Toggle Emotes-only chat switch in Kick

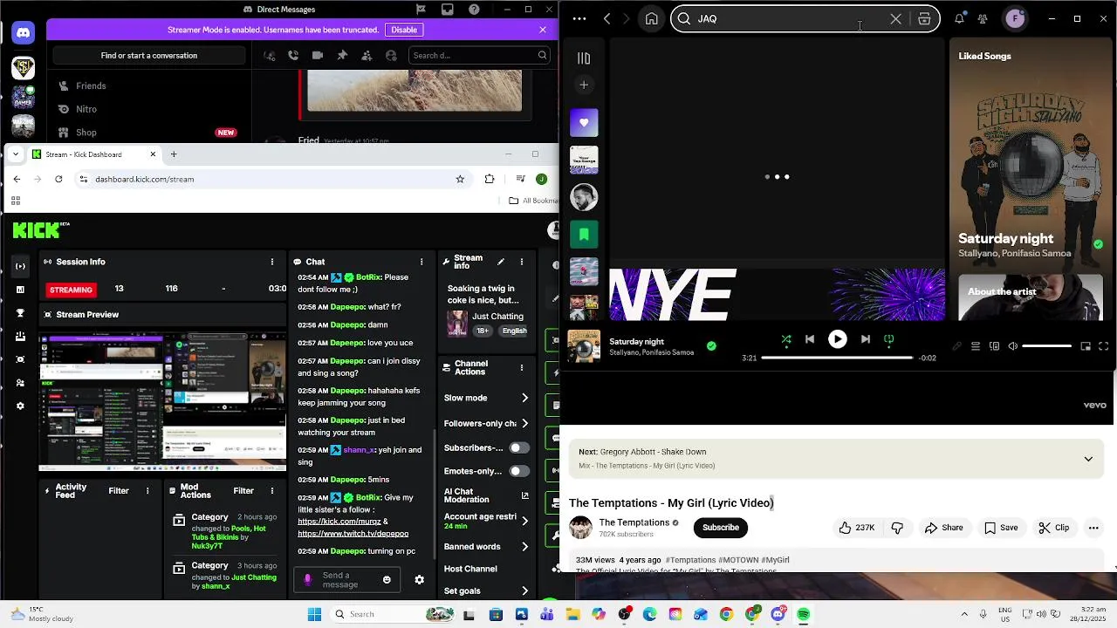[x=519, y=471]
